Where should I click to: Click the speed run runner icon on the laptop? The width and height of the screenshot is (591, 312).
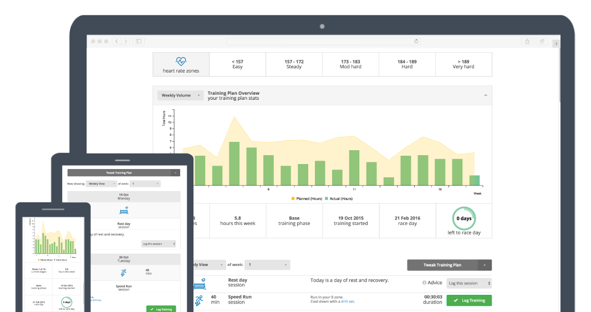[x=199, y=300]
